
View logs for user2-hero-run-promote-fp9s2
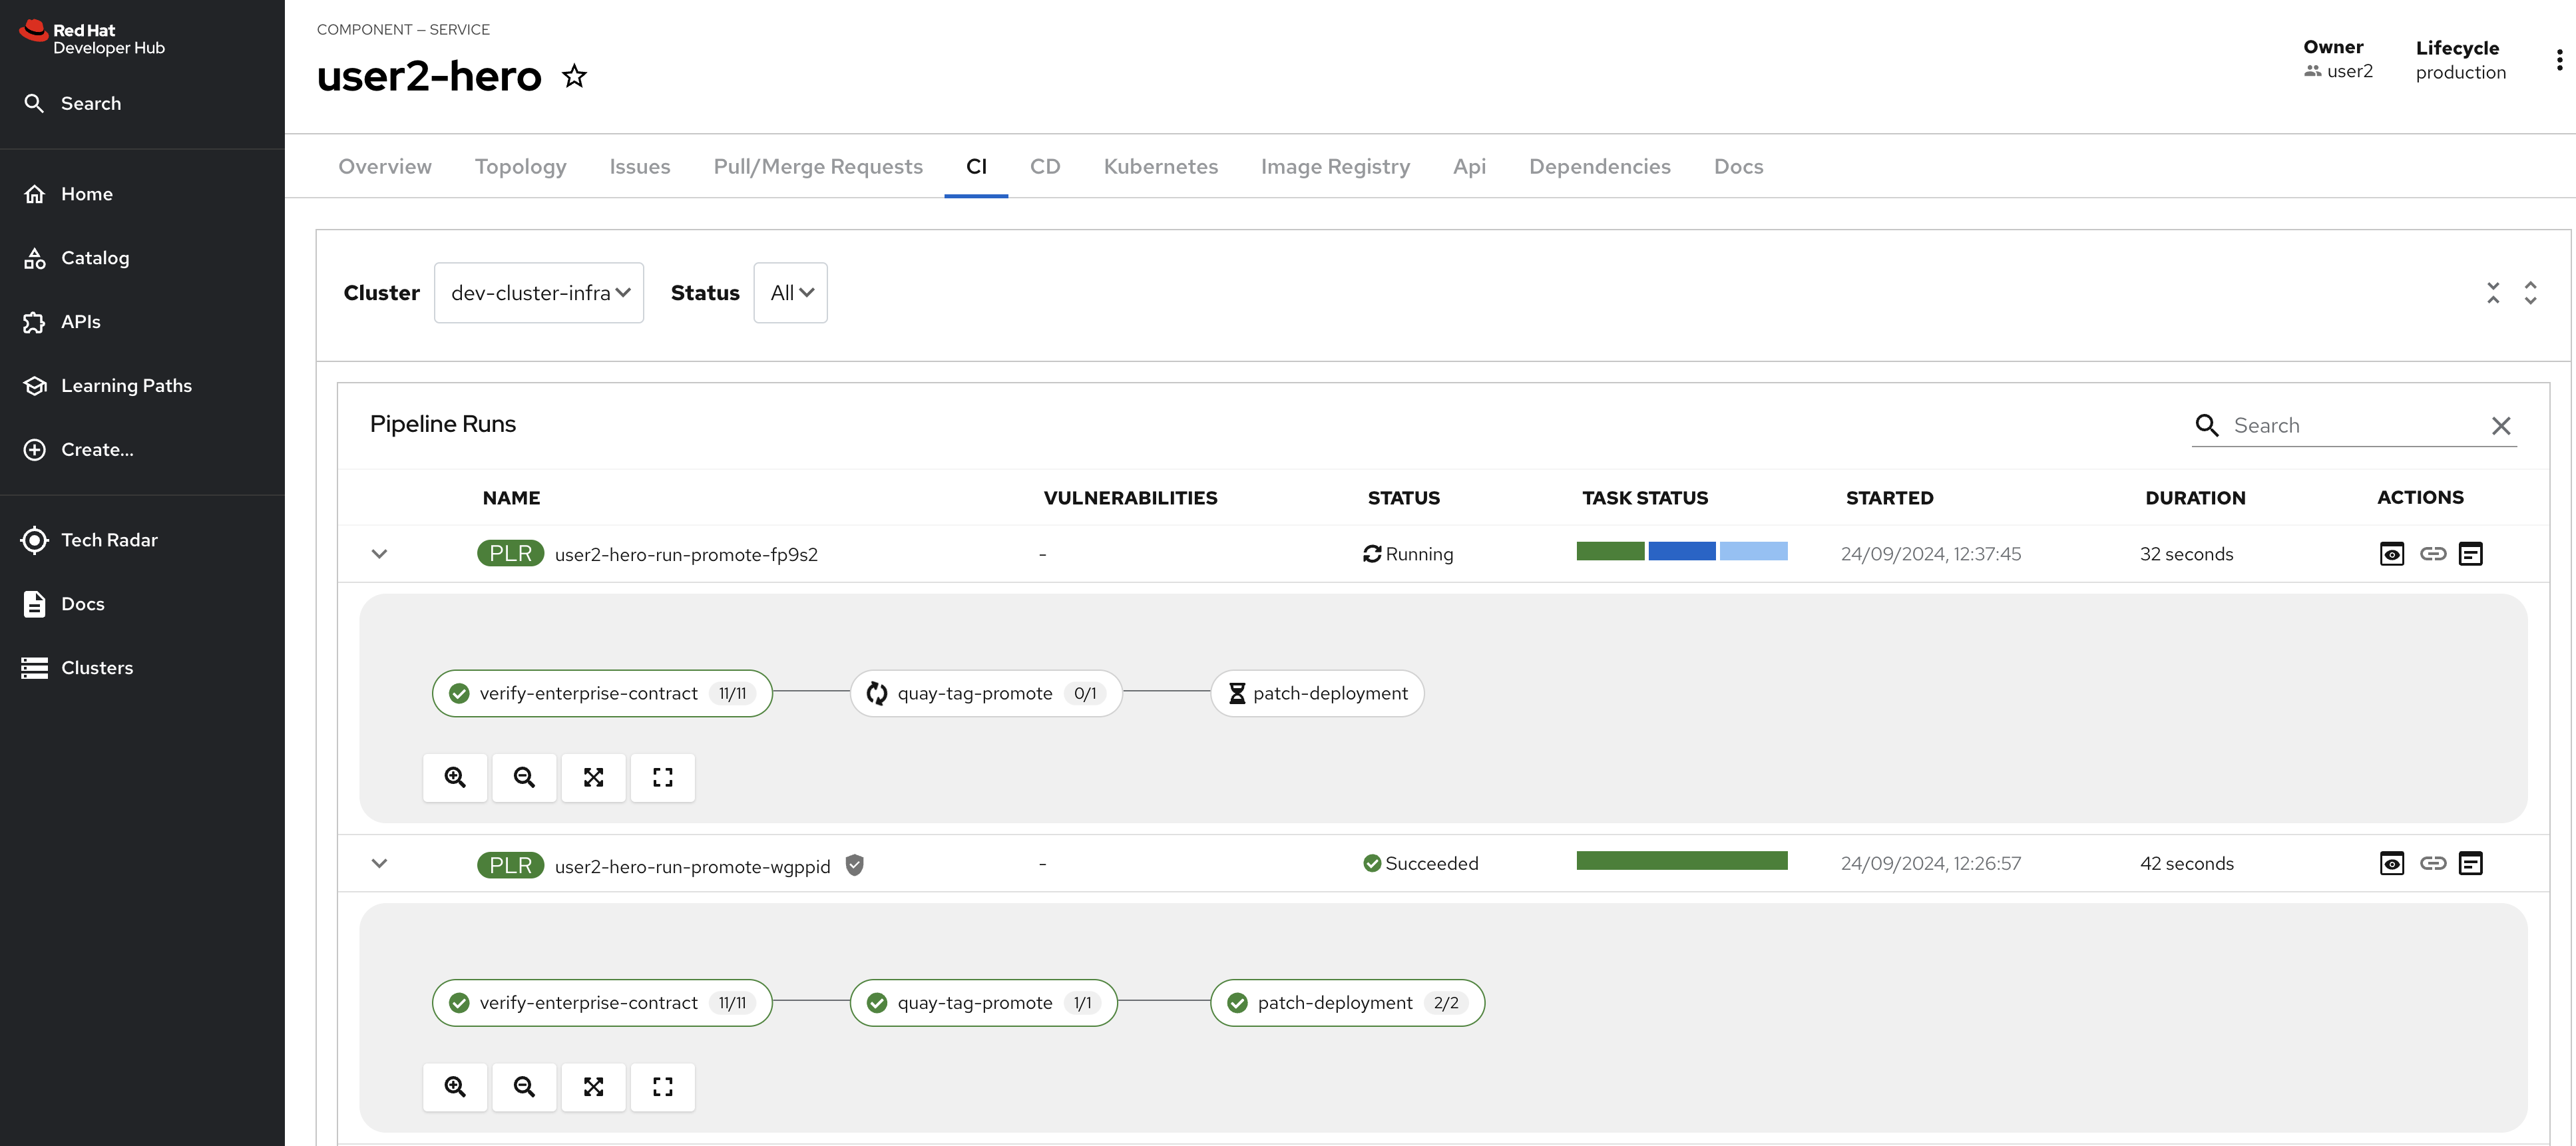pos(2470,554)
